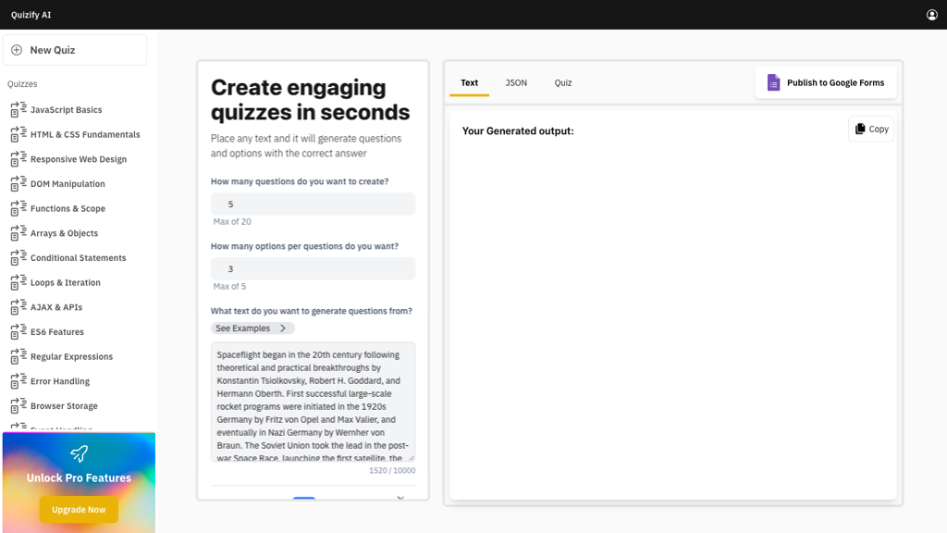Expand See Examples chevron
This screenshot has height=533, width=947.
(x=283, y=328)
